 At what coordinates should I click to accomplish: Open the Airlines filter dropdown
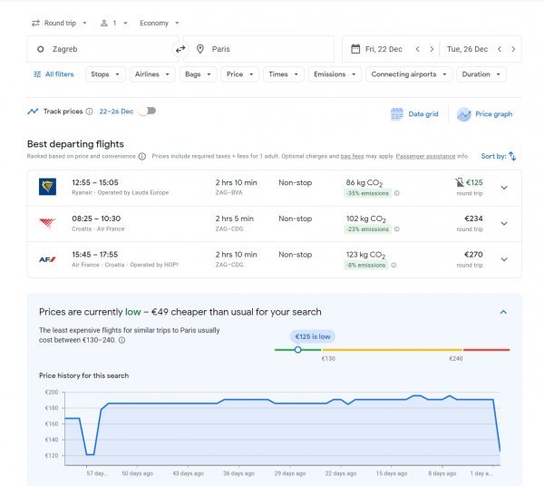tap(152, 74)
